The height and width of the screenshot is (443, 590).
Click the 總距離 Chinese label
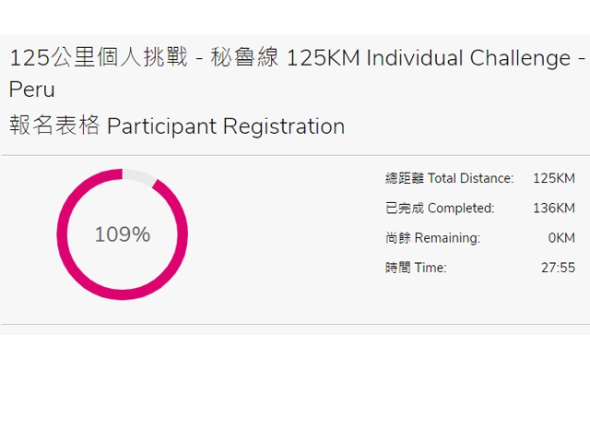405,178
